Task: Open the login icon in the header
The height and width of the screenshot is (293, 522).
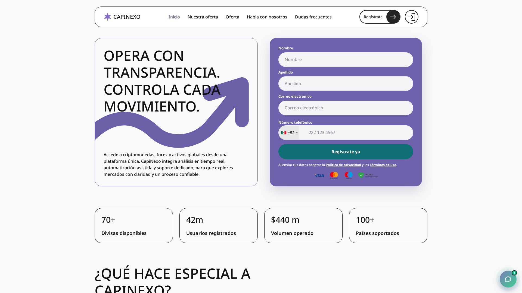Action: pos(412,17)
